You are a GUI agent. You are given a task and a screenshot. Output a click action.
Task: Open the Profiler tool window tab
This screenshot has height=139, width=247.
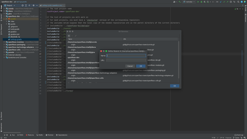coord(40,135)
